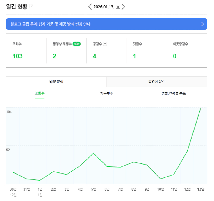Go to previous day with left arrow

click(x=90, y=7)
